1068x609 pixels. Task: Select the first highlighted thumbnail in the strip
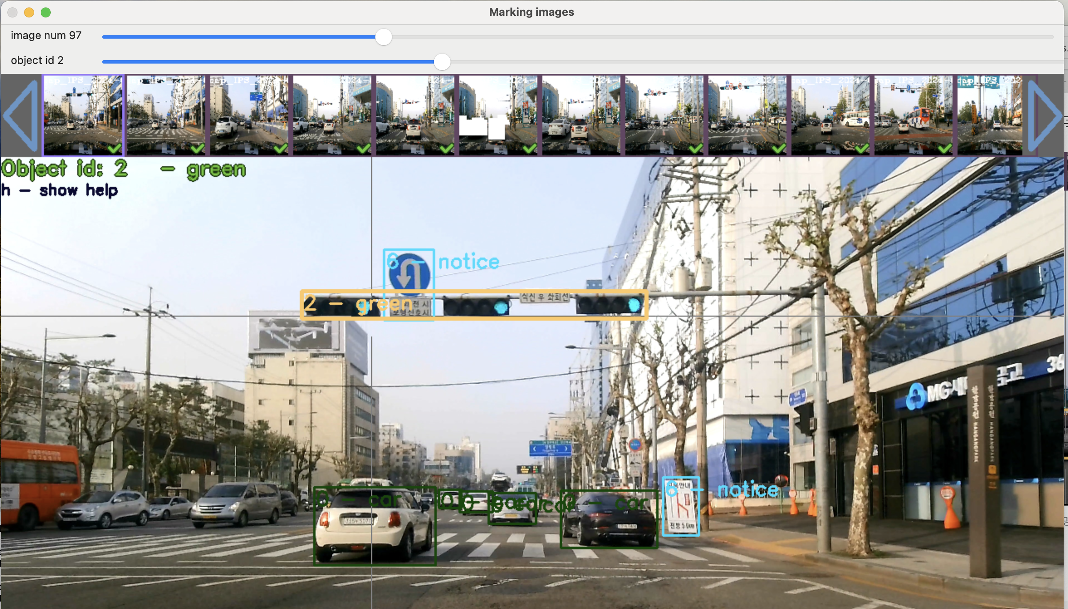pos(83,115)
